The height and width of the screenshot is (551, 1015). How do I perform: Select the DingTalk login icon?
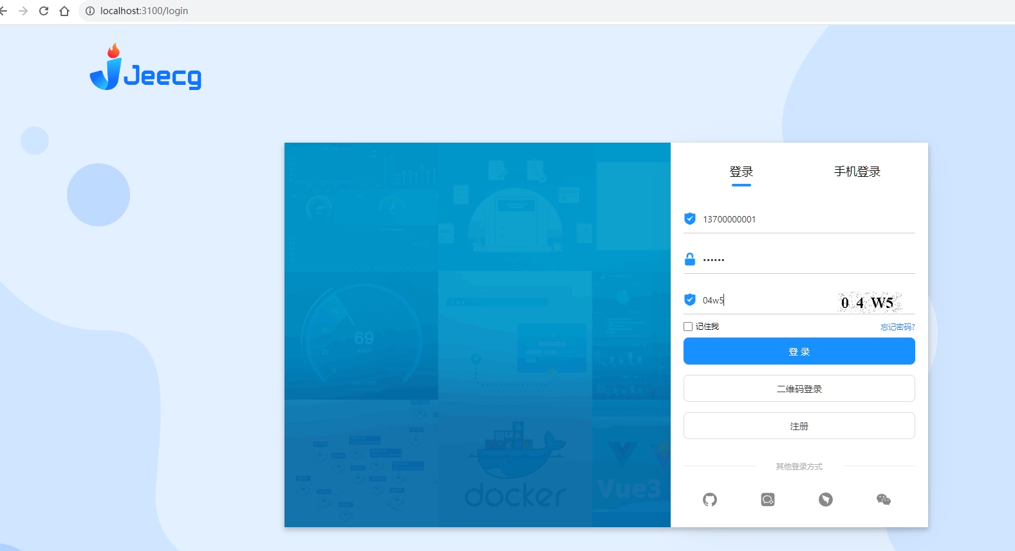coord(825,500)
